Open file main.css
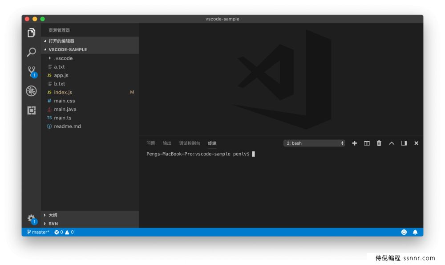This screenshot has height=265, width=445. tap(90, 101)
